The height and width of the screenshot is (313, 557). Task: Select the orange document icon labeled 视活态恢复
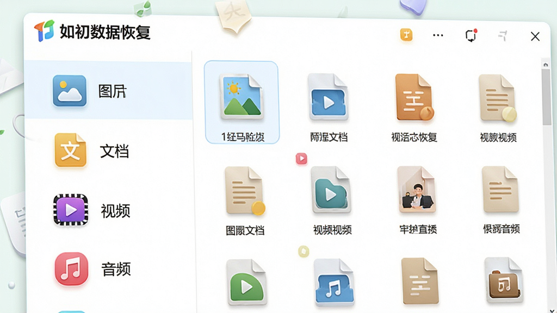(414, 97)
